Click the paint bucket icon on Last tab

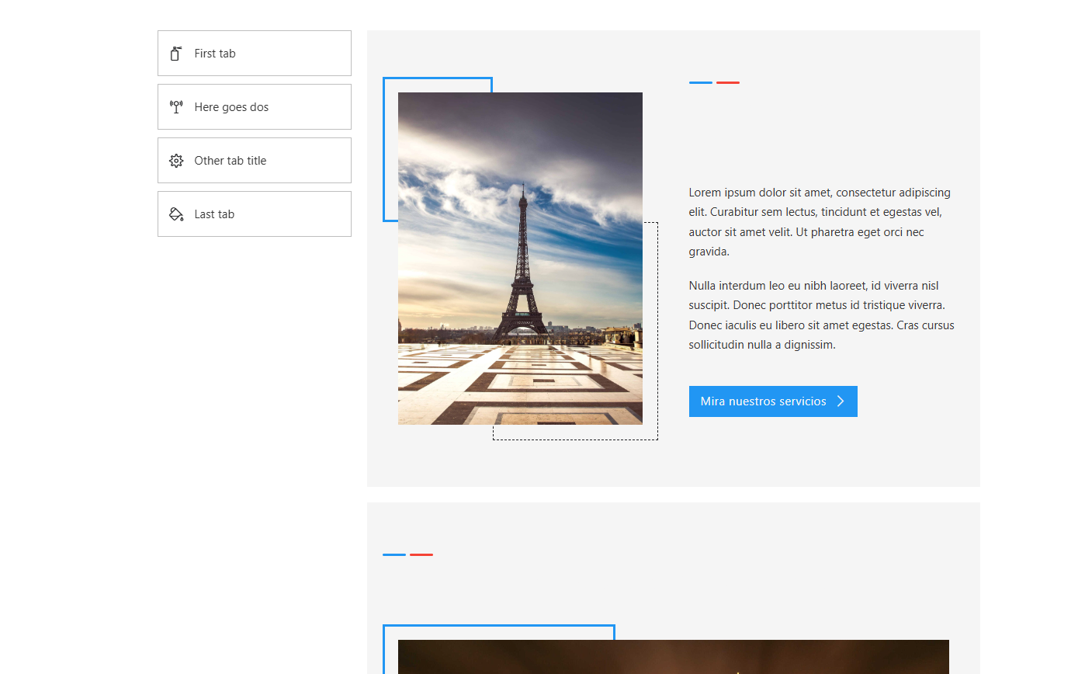176,214
